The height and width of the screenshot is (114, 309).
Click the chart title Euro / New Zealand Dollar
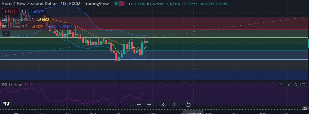tap(30, 4)
